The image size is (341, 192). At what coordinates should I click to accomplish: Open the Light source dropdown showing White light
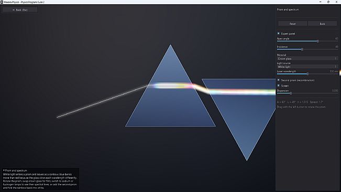[307, 67]
